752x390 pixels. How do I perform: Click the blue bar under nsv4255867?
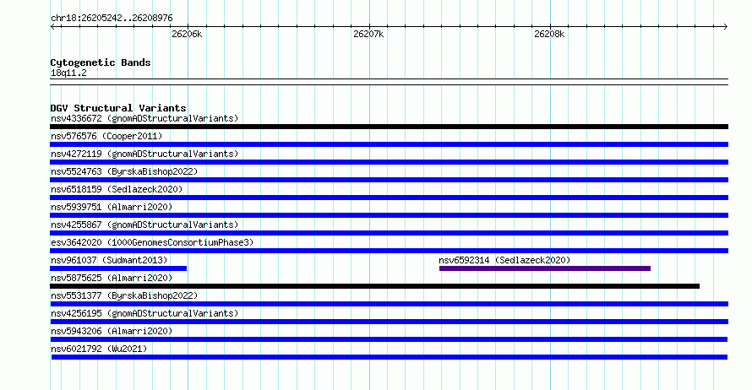tap(389, 233)
